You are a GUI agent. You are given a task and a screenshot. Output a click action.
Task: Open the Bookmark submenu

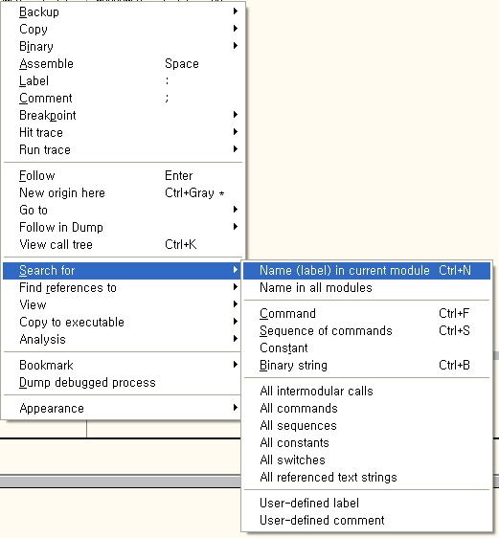pos(123,365)
